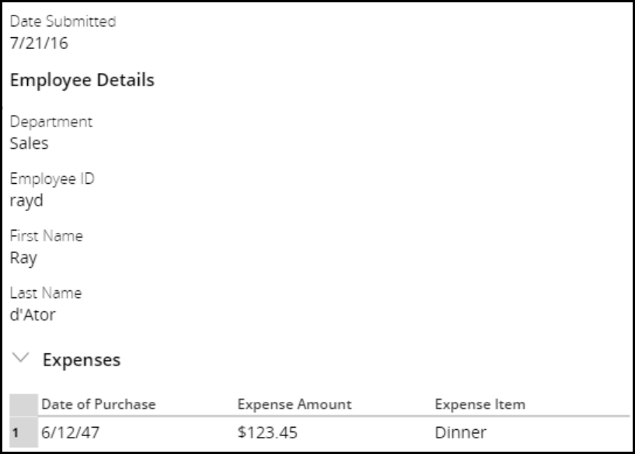The width and height of the screenshot is (635, 454).
Task: Click the First Name field label
Action: [46, 236]
